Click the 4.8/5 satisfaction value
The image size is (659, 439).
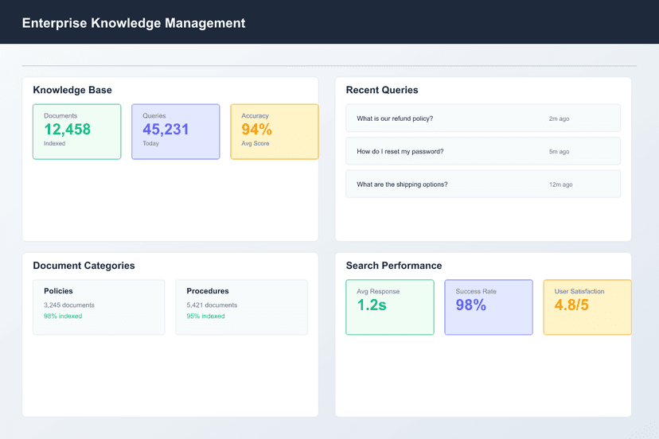coord(571,305)
